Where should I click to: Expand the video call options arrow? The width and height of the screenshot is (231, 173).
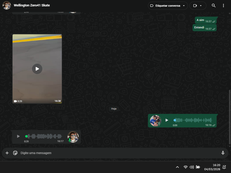[x=201, y=6]
